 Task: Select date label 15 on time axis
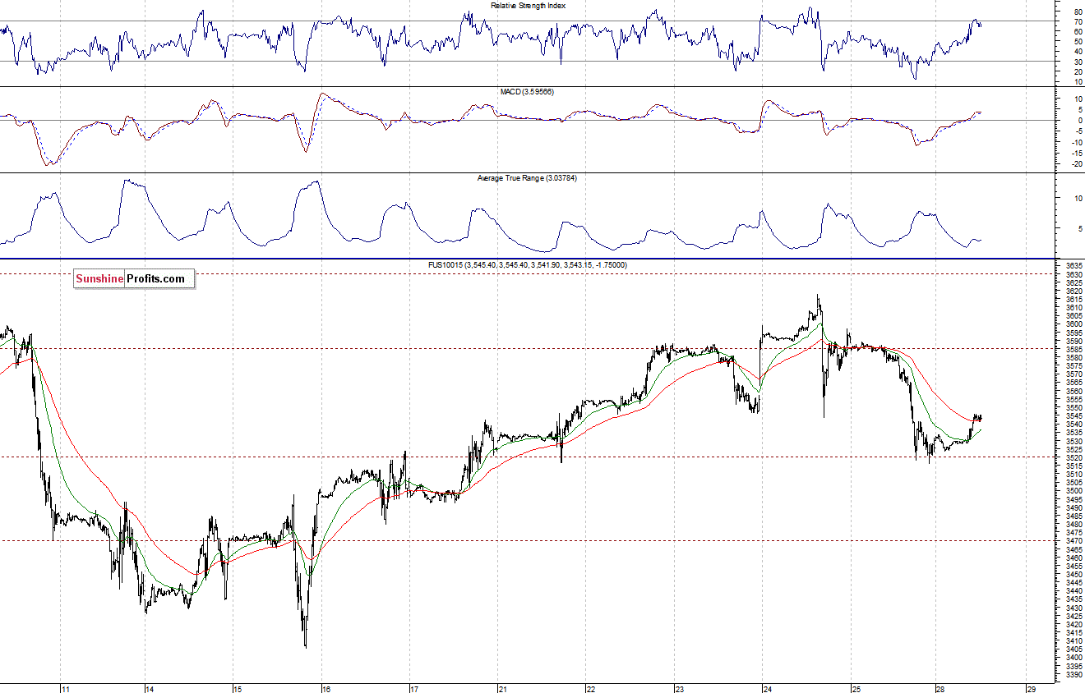click(237, 689)
